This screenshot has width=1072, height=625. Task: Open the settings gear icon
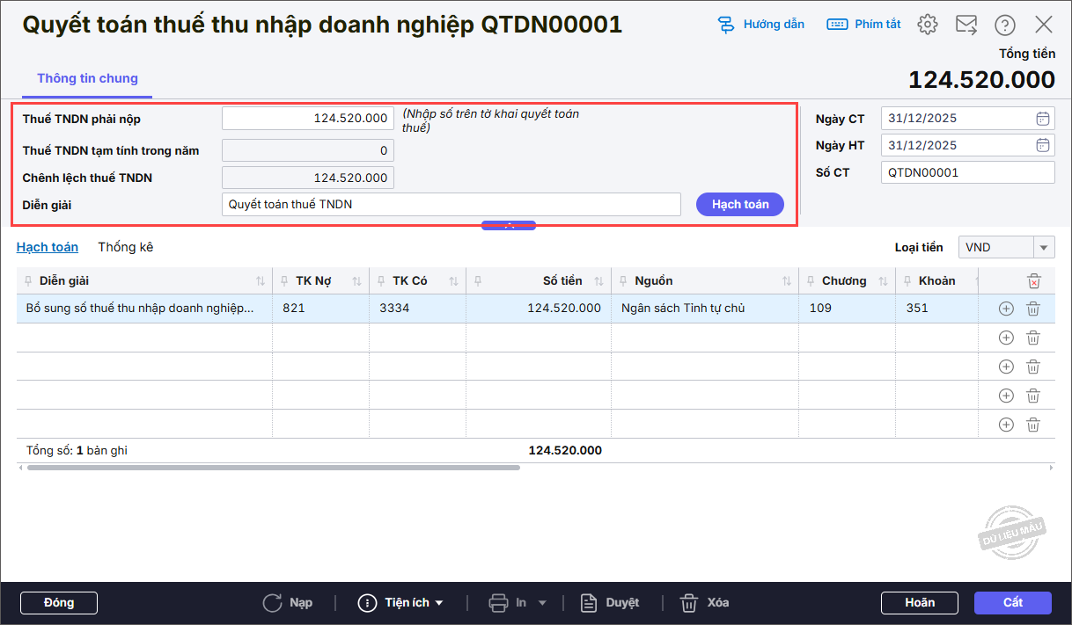[927, 25]
